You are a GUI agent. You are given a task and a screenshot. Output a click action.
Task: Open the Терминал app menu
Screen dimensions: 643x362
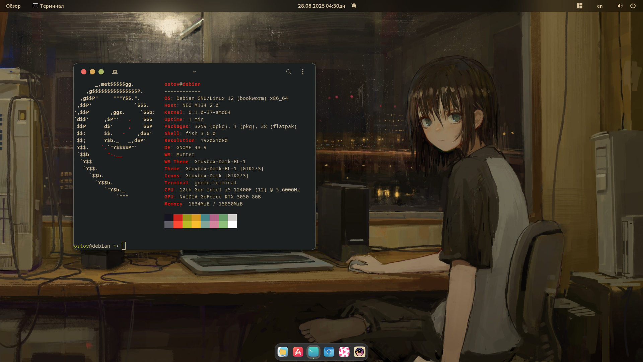(x=48, y=6)
